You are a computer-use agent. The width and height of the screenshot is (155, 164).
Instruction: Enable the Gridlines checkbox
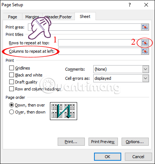click(11, 68)
